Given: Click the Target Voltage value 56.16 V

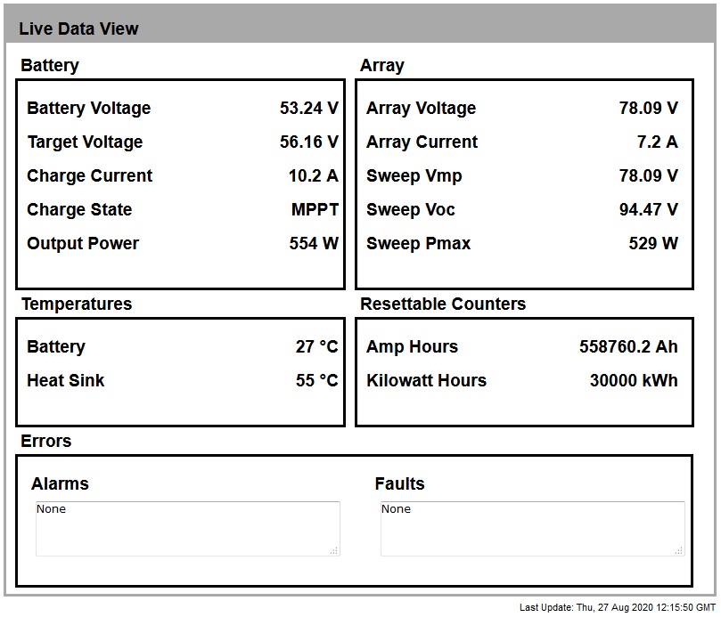Looking at the screenshot, I should pos(308,142).
